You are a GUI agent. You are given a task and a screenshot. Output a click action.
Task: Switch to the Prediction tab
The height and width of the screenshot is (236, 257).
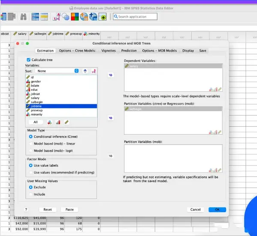129,51
